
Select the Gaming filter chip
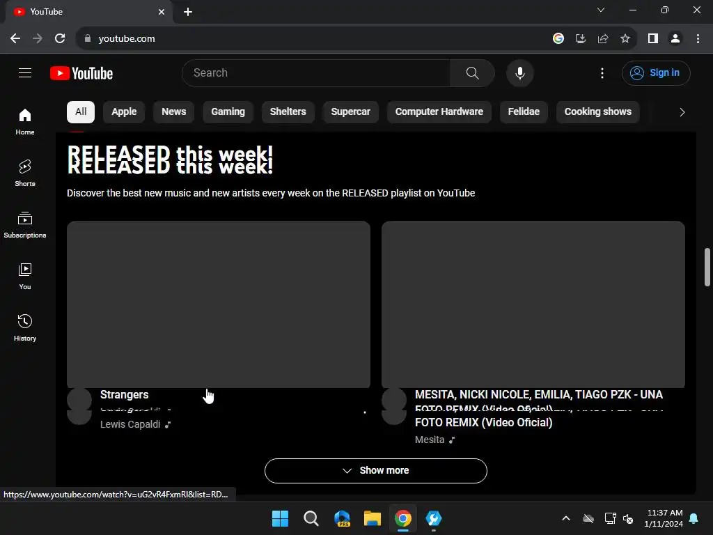pyautogui.click(x=228, y=112)
